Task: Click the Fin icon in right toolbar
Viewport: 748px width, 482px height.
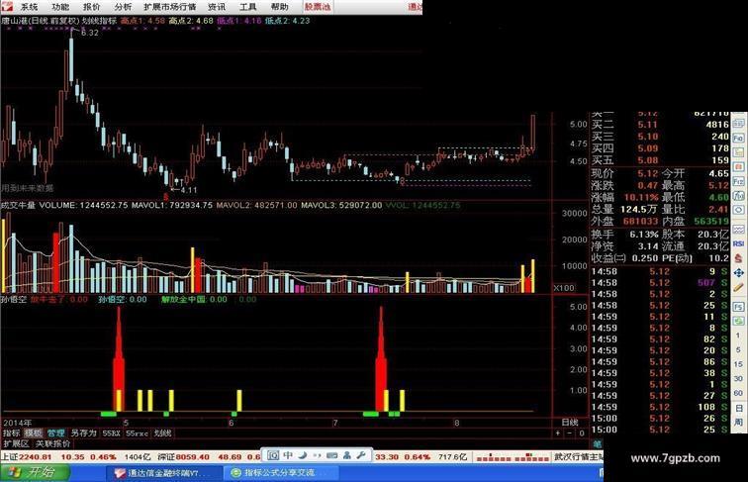Action: [738, 139]
